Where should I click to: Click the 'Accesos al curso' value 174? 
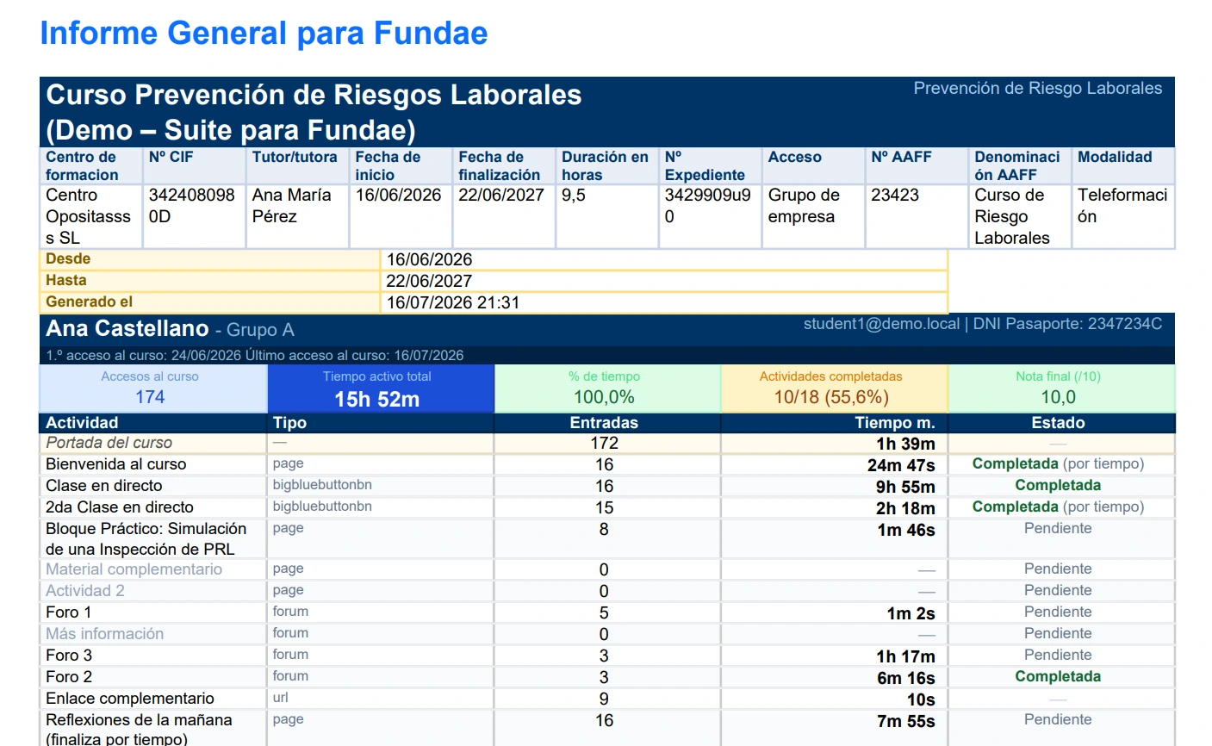(x=150, y=397)
